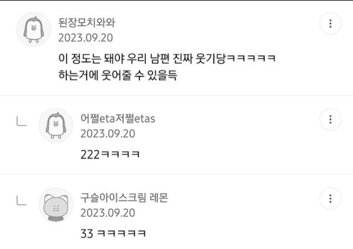
Task: Tap 구슬아이스크림 레몬's bear profile avatar
Action: click(x=56, y=204)
